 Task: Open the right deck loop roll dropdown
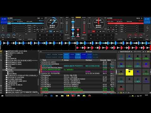(122, 39)
